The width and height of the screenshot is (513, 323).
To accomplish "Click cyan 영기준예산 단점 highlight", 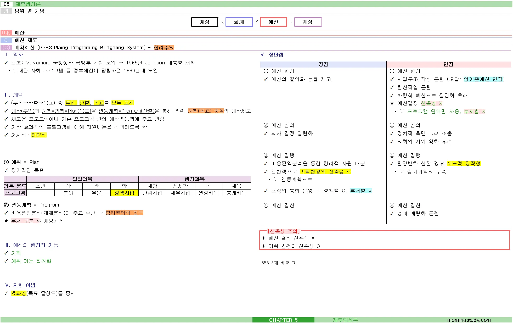I will point(483,79).
